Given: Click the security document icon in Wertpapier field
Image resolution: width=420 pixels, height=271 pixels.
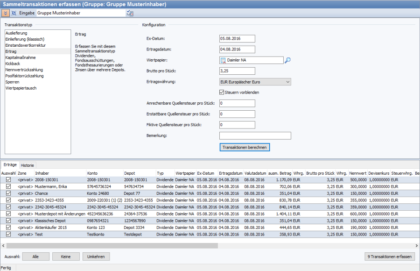Looking at the screenshot, I should pyautogui.click(x=223, y=60).
